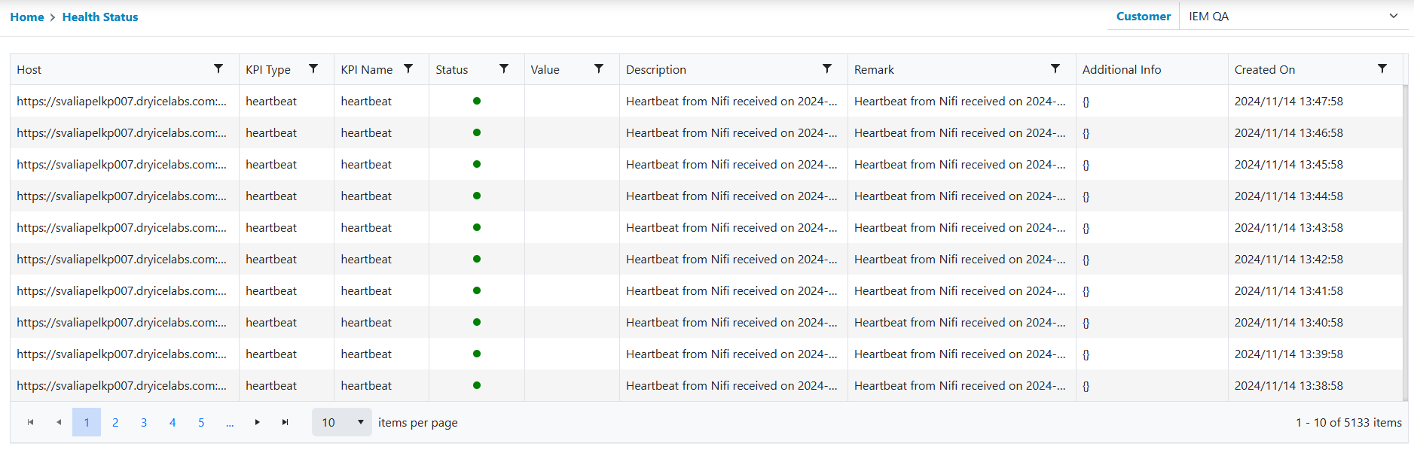Jump to the last page
This screenshot has width=1414, height=471.
coord(286,422)
